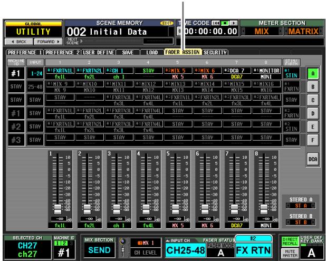The height and width of the screenshot is (261, 326).
Task: Click right arrow beside MIX in Meter Section
Action: pyautogui.click(x=281, y=32)
